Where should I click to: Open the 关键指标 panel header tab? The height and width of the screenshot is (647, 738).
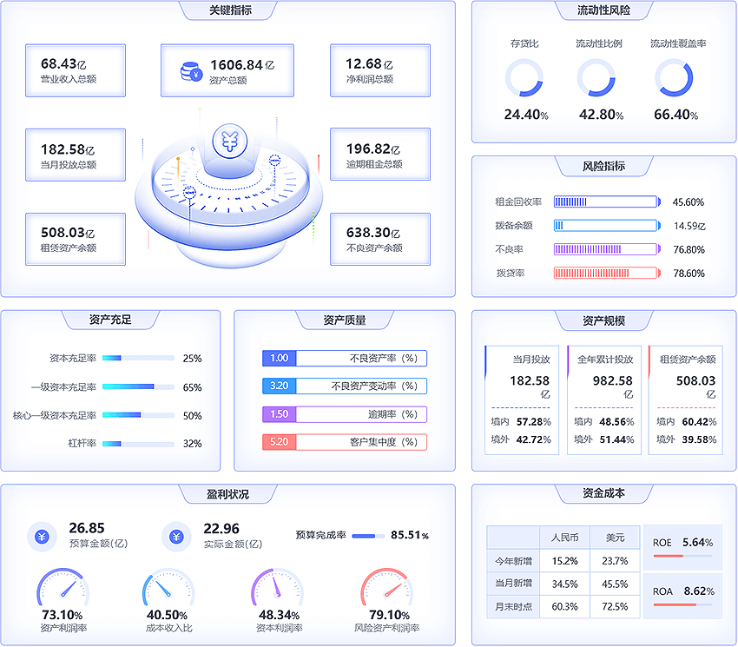click(x=229, y=11)
